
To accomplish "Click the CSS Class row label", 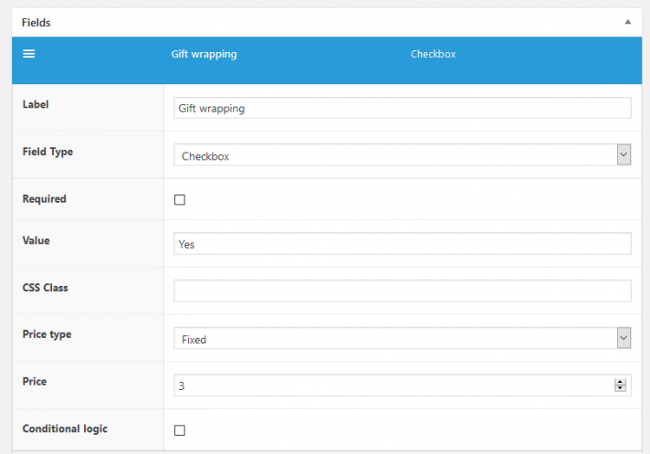I will [x=45, y=288].
